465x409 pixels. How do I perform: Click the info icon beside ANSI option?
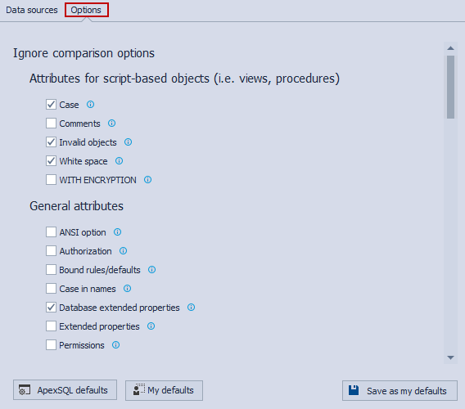click(117, 232)
